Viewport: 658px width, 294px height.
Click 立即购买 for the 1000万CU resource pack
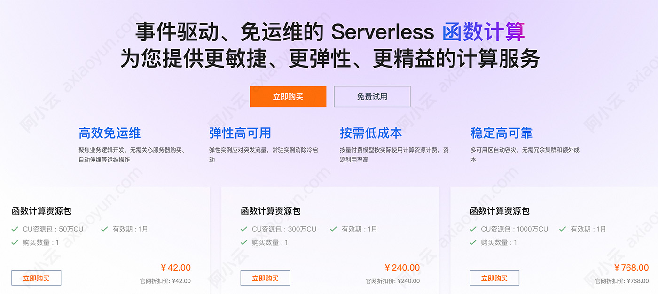pos(494,278)
